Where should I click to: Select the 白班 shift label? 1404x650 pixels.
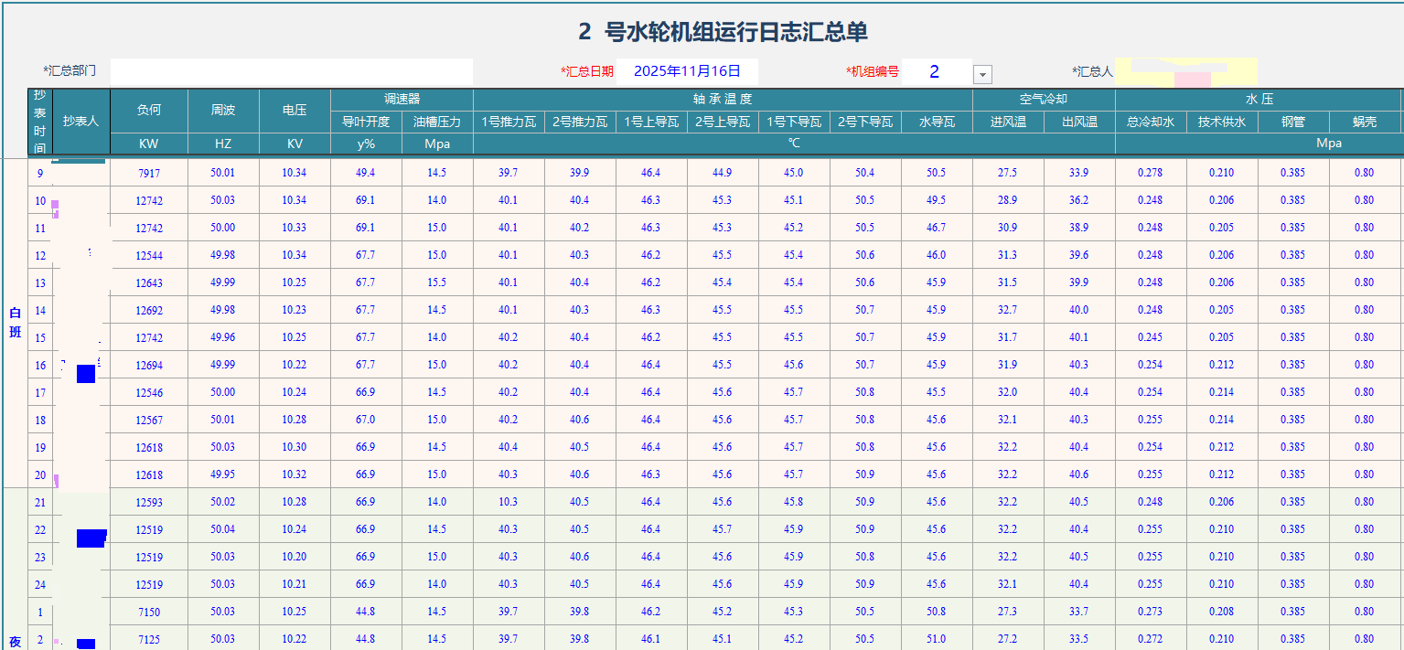click(x=15, y=323)
